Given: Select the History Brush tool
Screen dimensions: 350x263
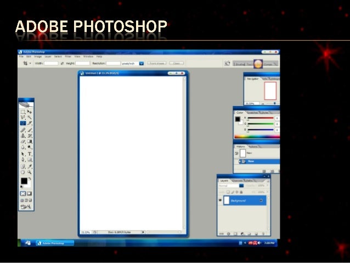Looking at the screenshot, I should pos(30,136).
